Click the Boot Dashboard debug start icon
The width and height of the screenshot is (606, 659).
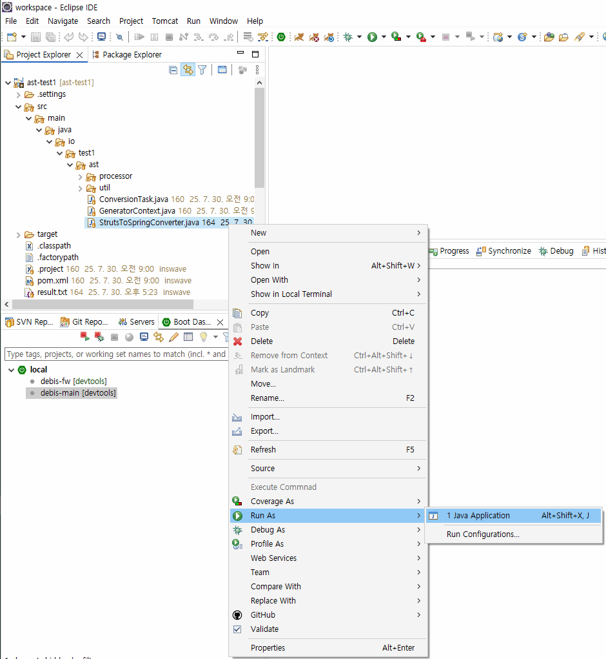(x=99, y=336)
